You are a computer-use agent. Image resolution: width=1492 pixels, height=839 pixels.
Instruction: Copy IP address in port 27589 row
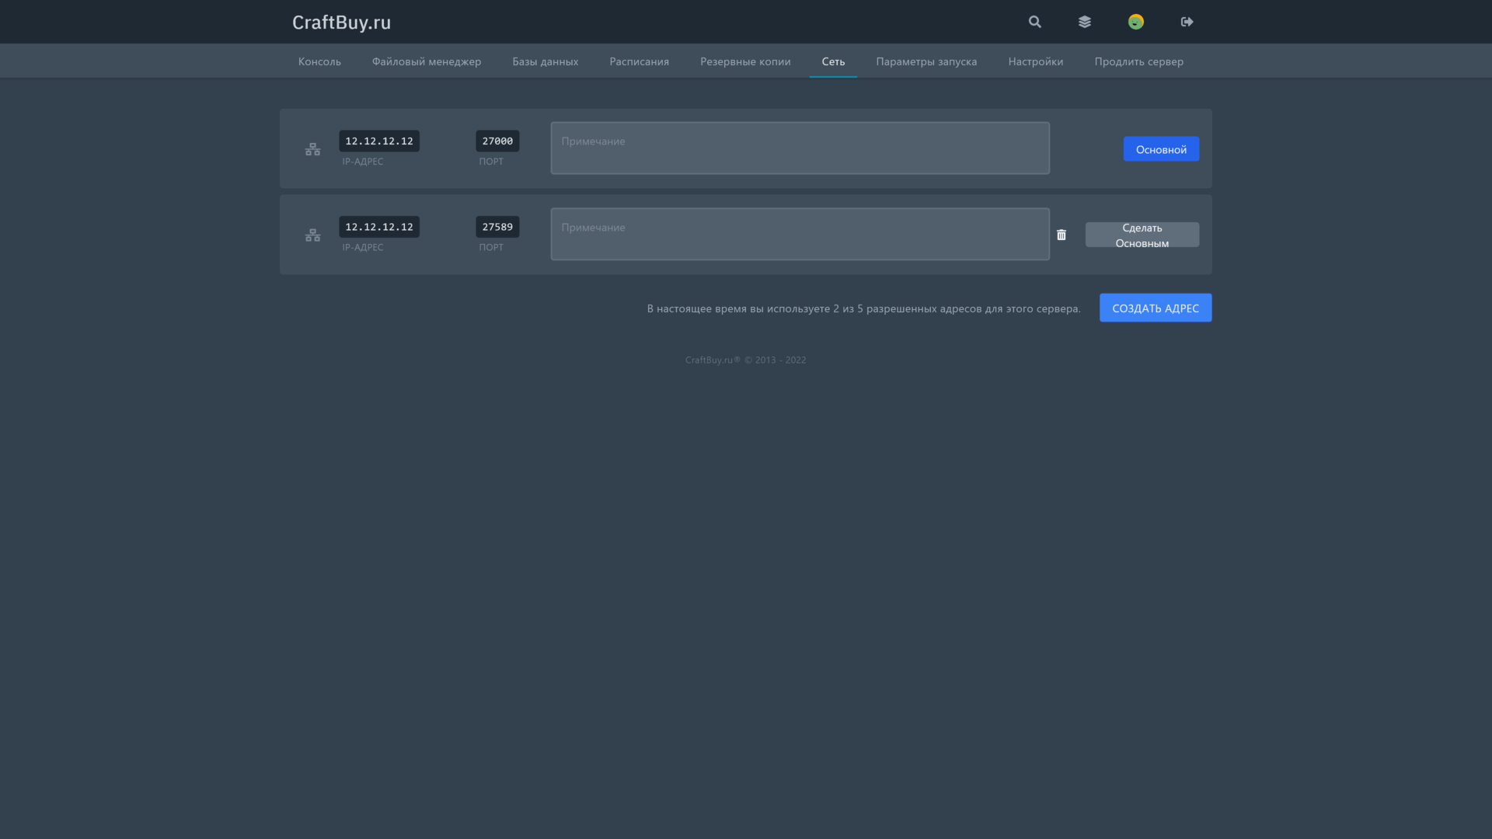tap(379, 227)
